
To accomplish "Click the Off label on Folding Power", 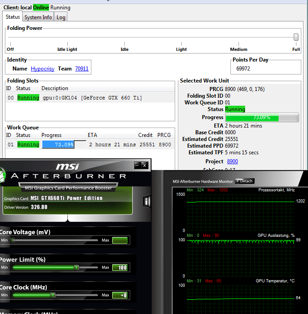I will pos(10,50).
